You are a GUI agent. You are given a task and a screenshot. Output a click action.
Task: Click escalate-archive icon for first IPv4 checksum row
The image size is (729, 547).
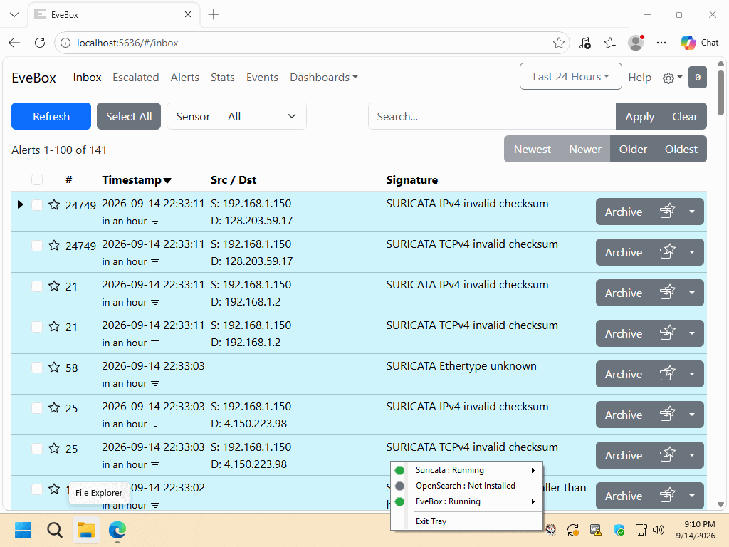tap(668, 211)
